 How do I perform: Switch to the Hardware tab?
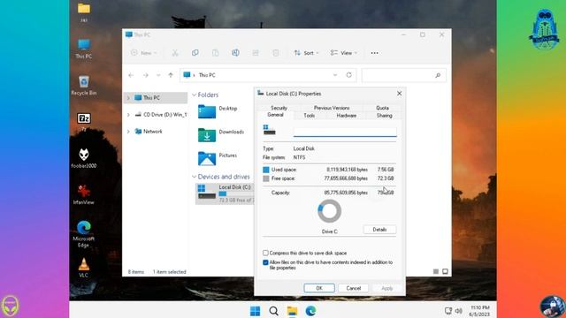[347, 116]
